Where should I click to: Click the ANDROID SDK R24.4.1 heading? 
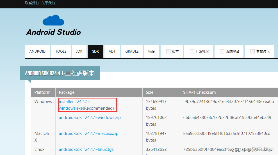[x=60, y=73]
